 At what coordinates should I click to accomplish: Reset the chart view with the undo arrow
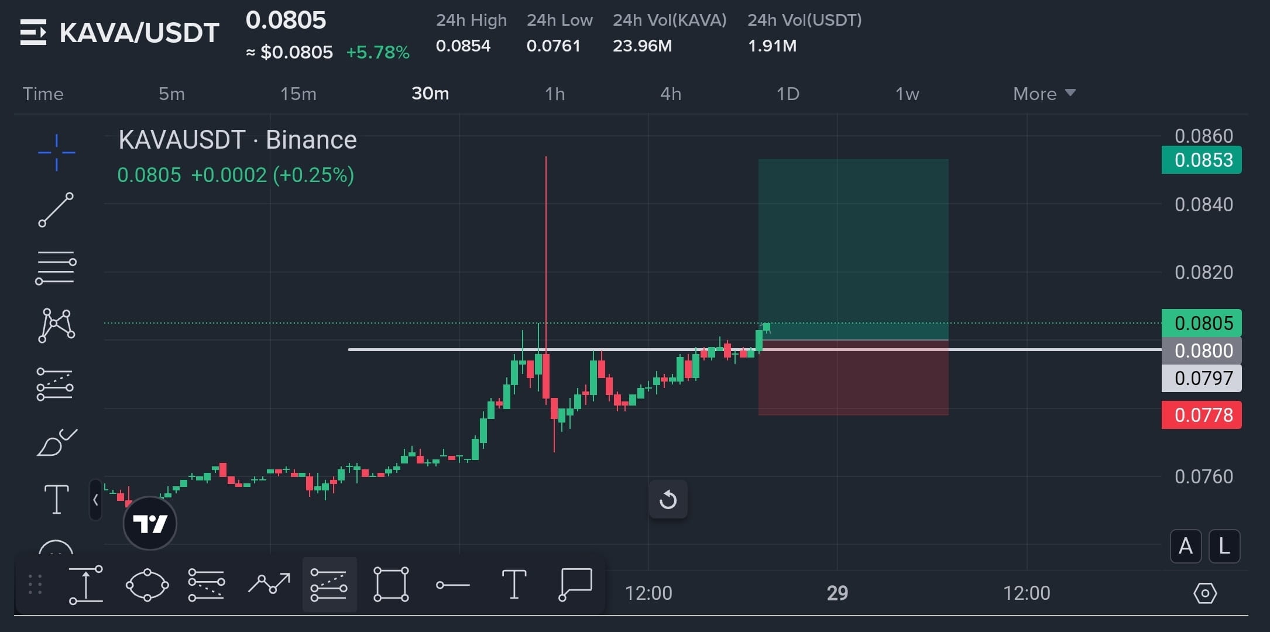668,500
